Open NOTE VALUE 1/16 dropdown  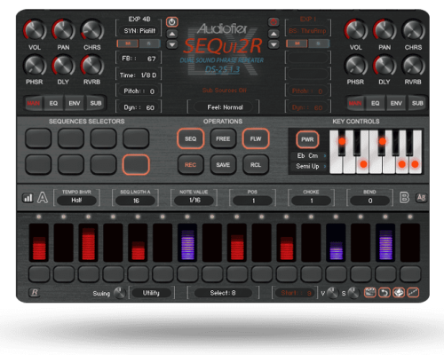click(x=194, y=201)
